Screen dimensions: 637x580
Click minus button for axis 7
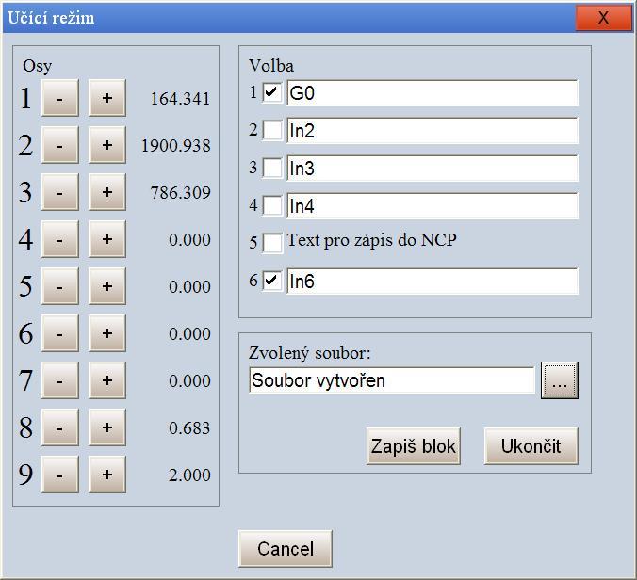coord(60,380)
